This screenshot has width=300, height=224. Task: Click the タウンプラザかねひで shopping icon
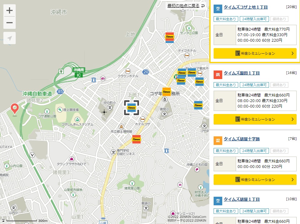tap(72, 159)
